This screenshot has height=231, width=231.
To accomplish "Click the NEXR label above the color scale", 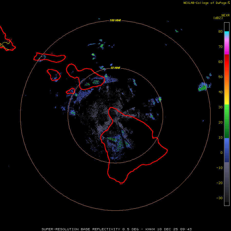I will 226,15.
